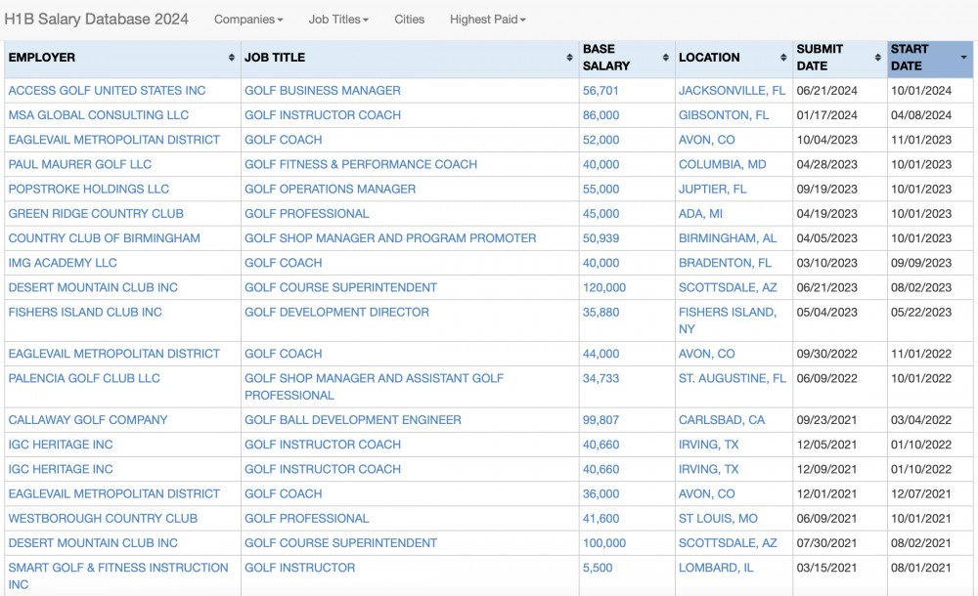The height and width of the screenshot is (596, 978).
Task: View BIRMINGHAM, AL location
Action: pos(728,238)
